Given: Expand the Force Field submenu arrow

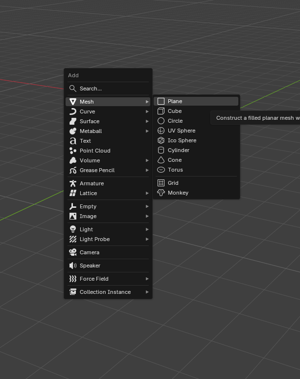Looking at the screenshot, I should point(147,279).
